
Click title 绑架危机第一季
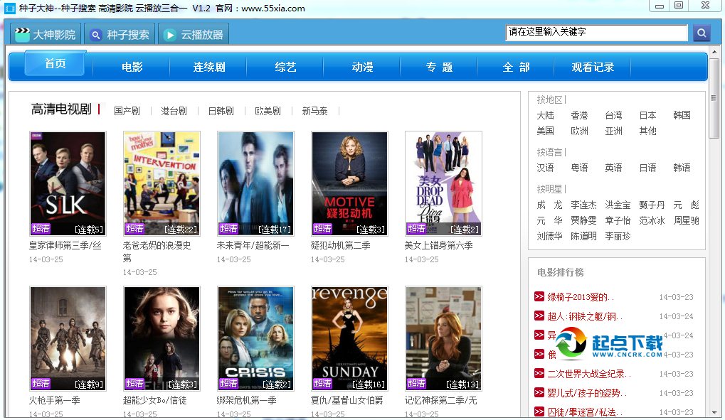(246, 400)
